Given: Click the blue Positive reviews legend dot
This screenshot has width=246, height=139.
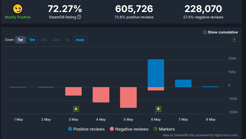Looking at the screenshot, I should (70, 129).
